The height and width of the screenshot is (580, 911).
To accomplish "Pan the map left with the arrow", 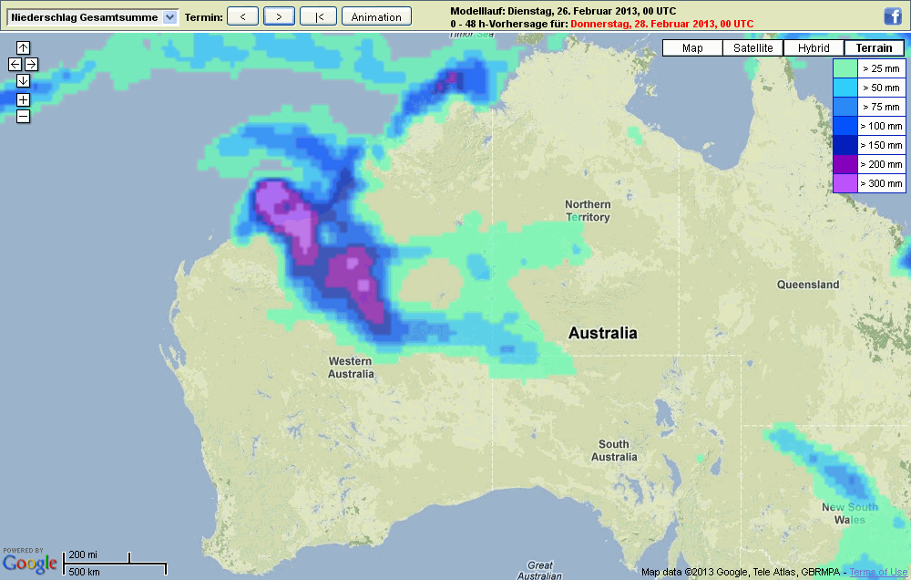I will tap(15, 64).
